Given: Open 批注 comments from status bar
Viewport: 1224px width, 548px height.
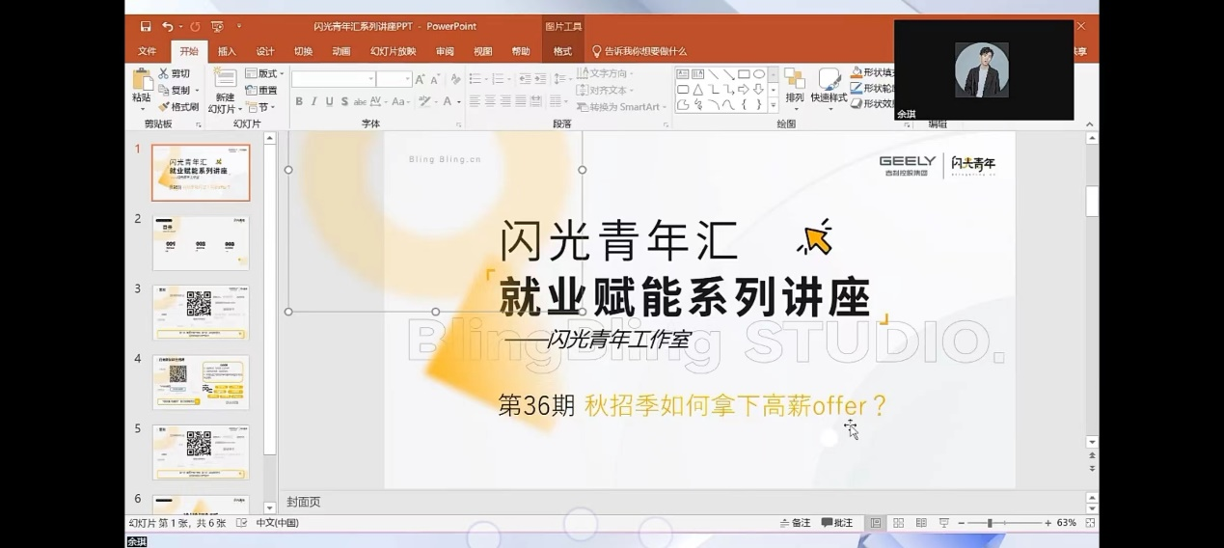Looking at the screenshot, I should [837, 523].
